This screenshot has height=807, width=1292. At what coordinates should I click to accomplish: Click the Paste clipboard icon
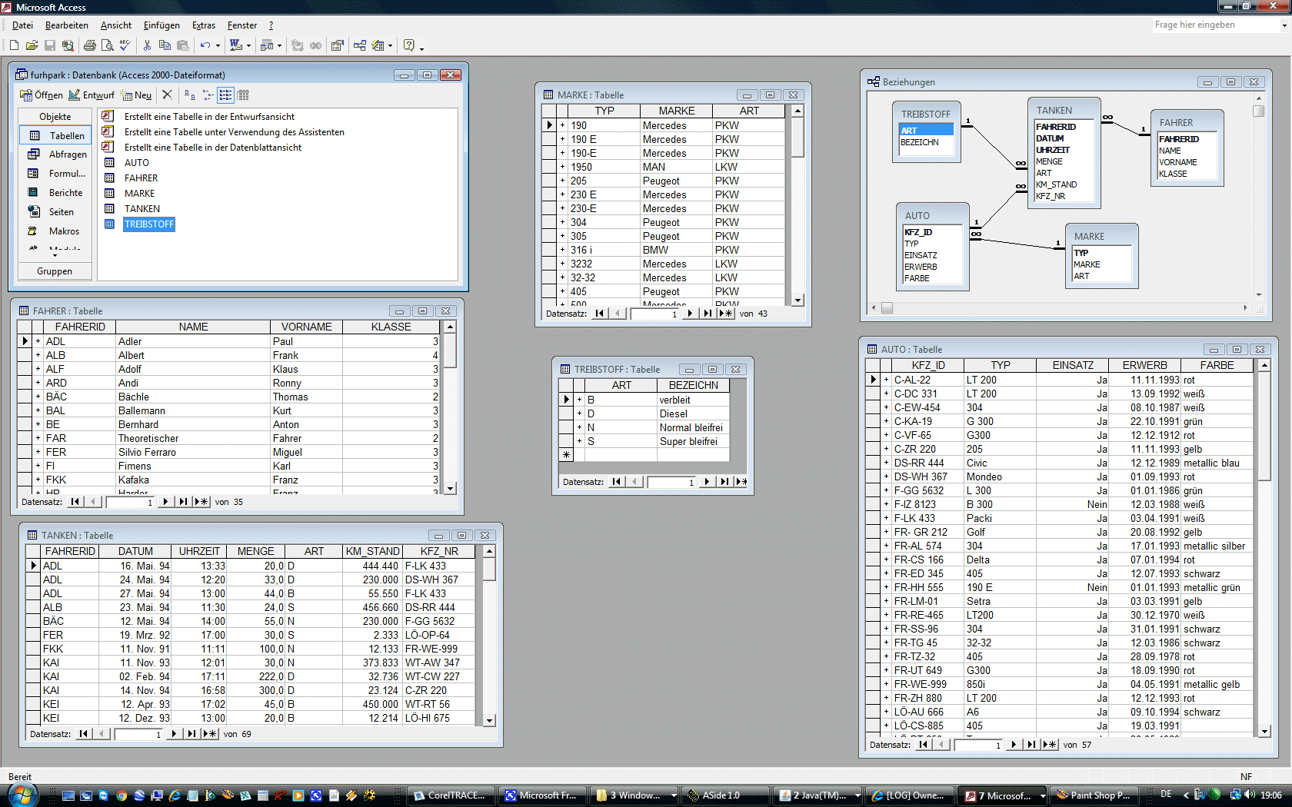182,45
